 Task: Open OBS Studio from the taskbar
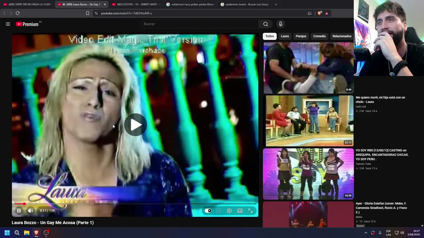(46, 233)
